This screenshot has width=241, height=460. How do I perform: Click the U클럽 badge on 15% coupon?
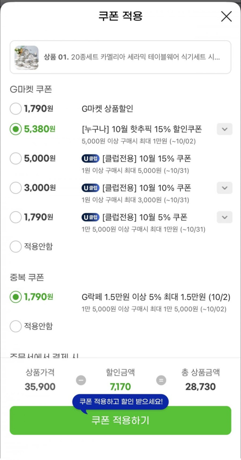tap(90, 158)
